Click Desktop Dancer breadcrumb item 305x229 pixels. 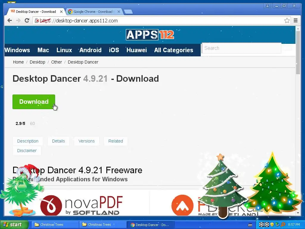tap(83, 62)
